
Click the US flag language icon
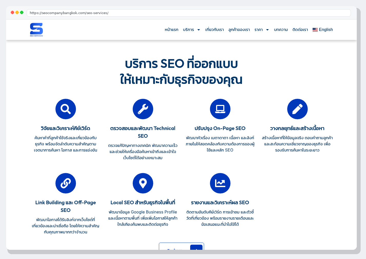(x=315, y=30)
